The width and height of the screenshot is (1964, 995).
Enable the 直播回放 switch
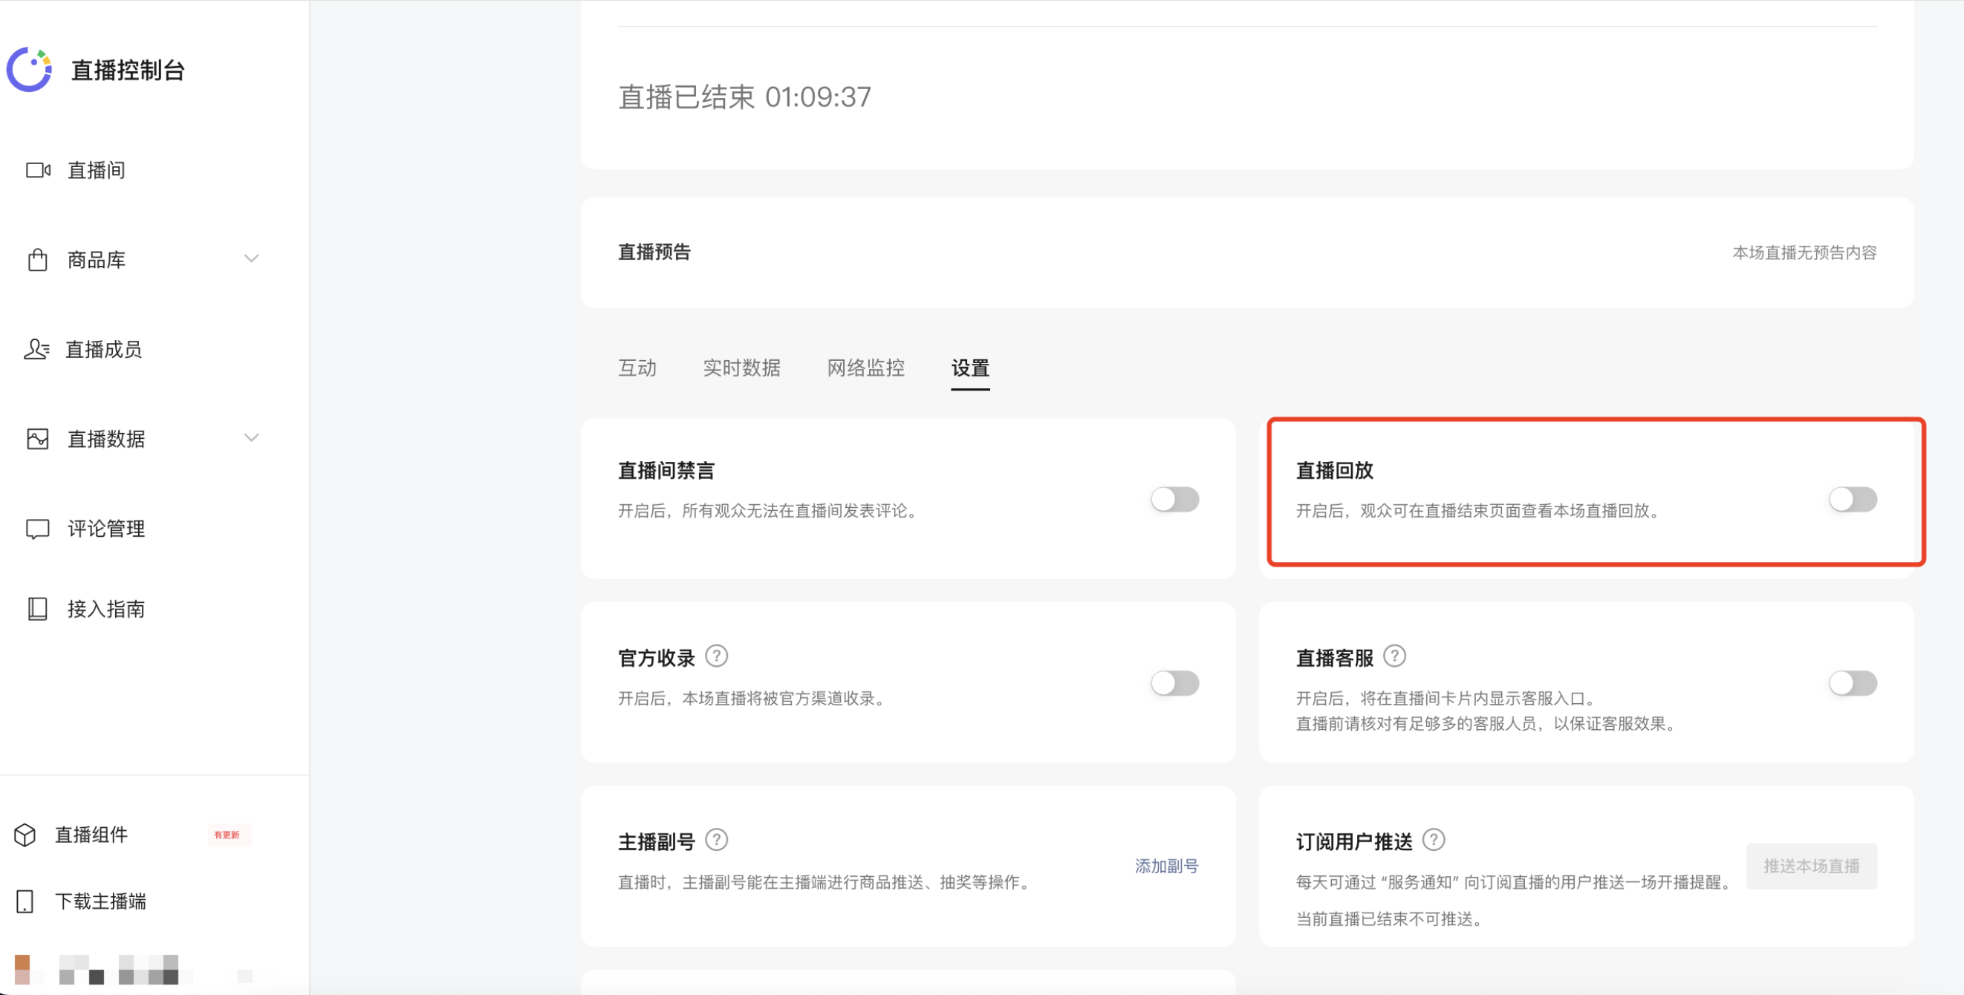1852,500
